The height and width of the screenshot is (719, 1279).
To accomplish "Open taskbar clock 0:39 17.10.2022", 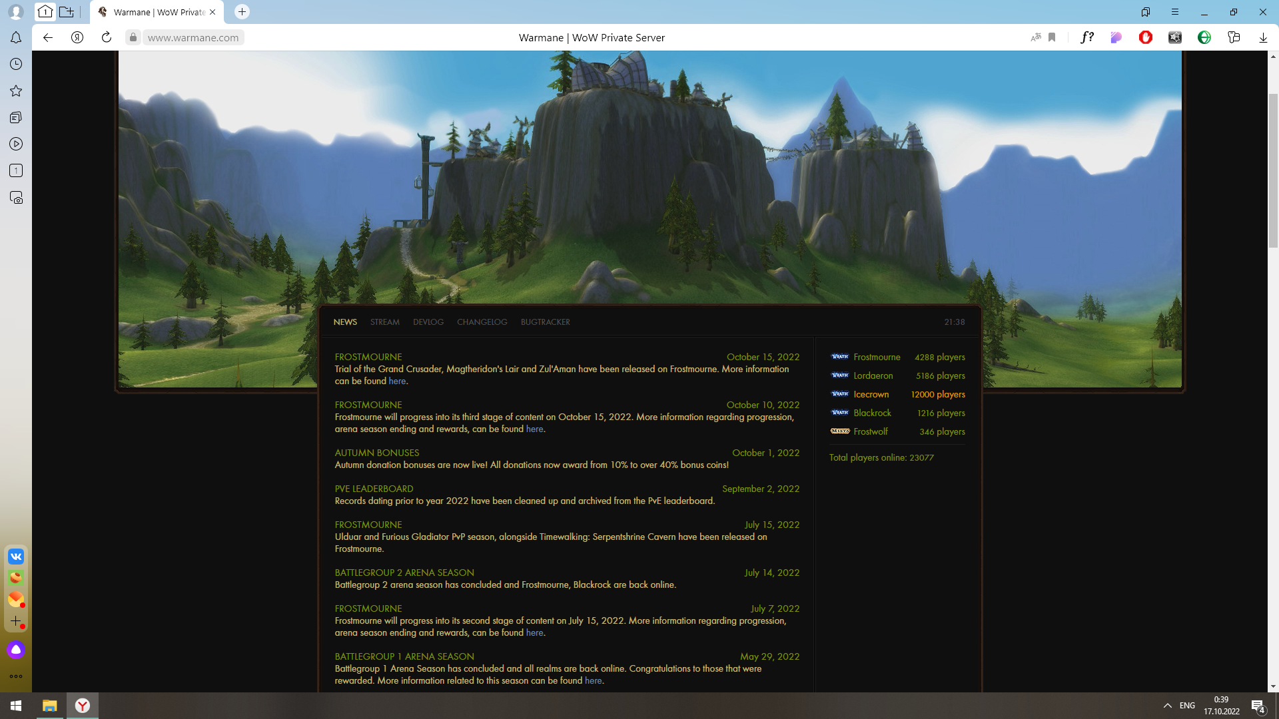I will click(x=1222, y=706).
